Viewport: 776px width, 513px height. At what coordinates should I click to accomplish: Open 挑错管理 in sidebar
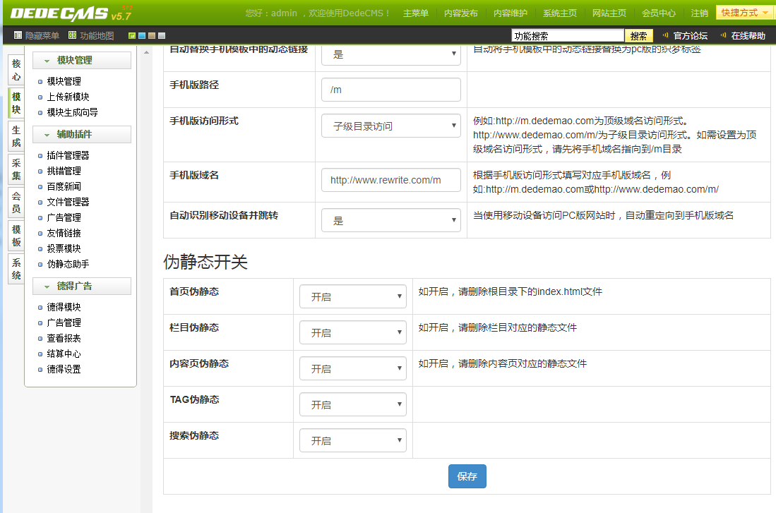tap(64, 171)
